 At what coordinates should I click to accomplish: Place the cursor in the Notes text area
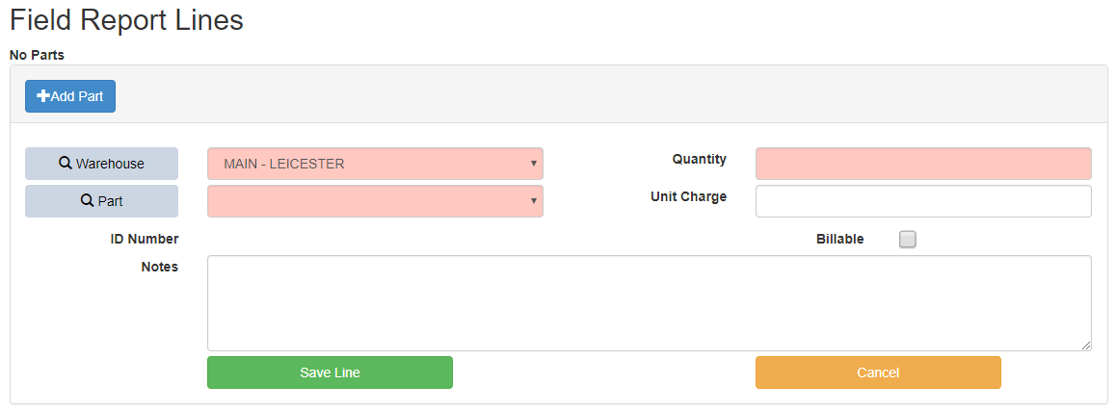649,302
